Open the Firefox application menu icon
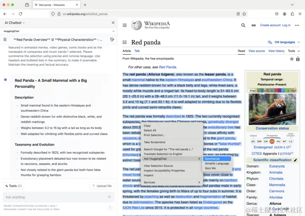Screen dimensions: 305x216 point(300,14)
